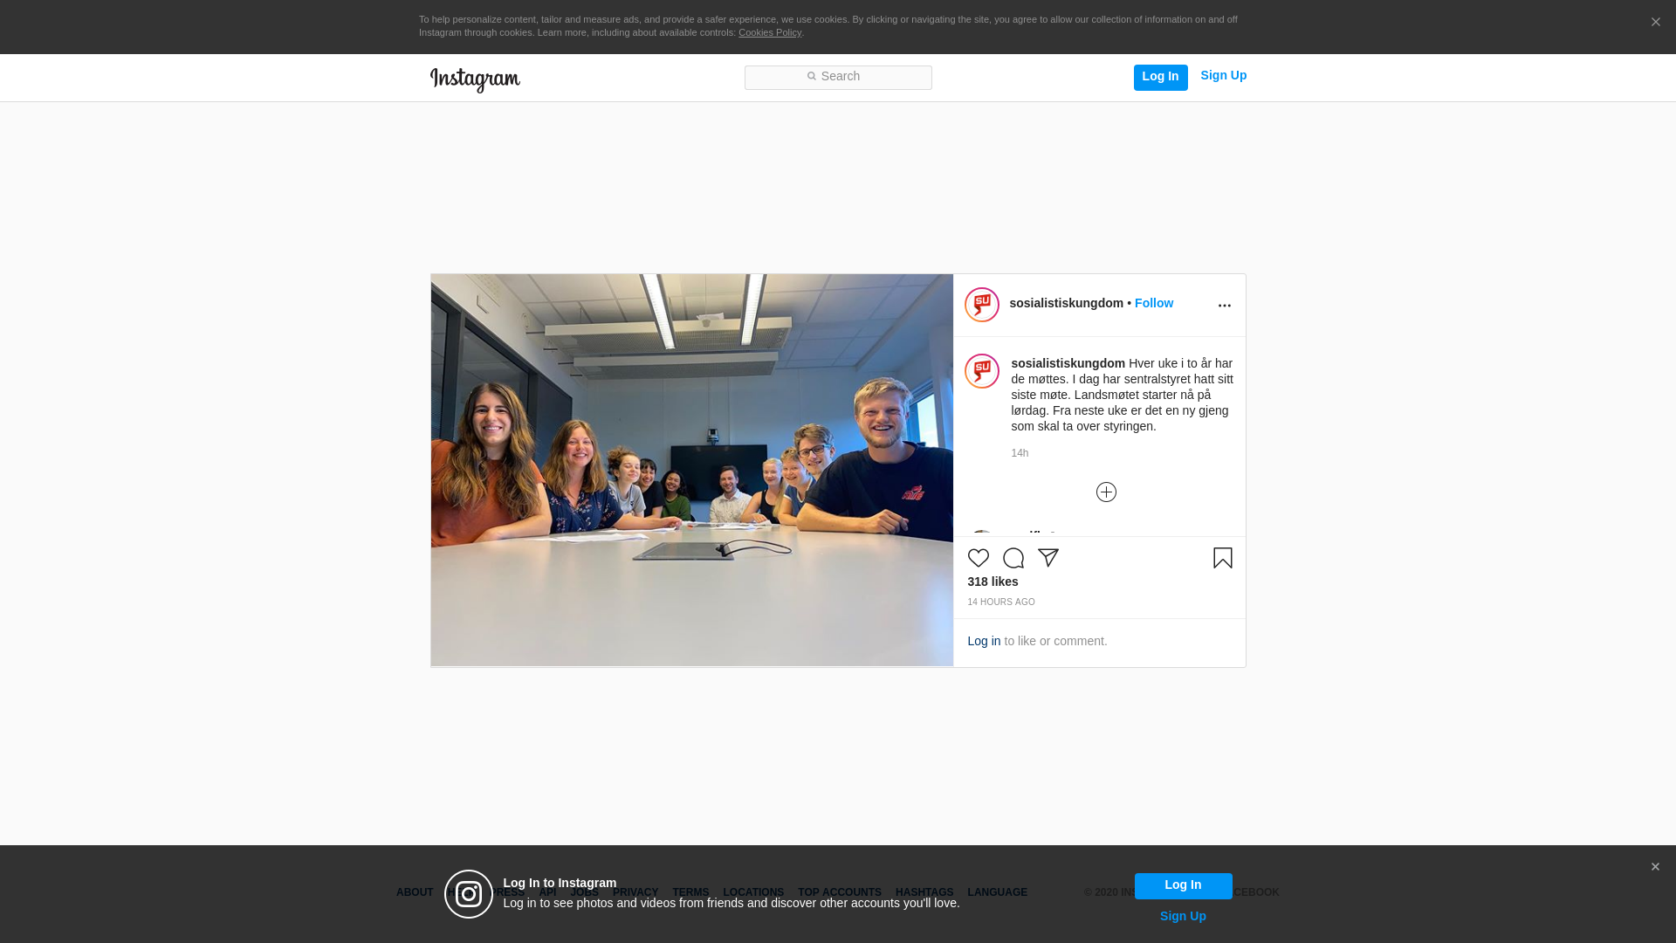The image size is (1676, 943).
Task: Open the LANGUAGE selector in footer
Action: [997, 892]
